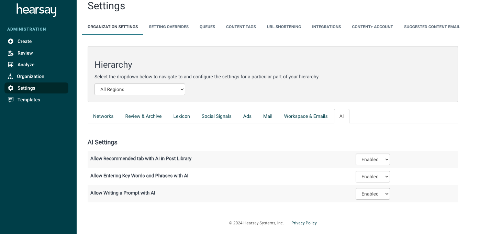Screen dimensions: 479x234
Task: Click the hearsay logo
Action: pos(36,10)
